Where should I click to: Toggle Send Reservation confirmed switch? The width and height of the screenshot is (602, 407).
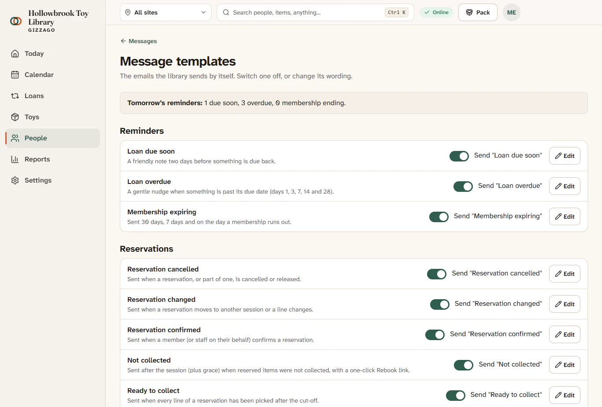pos(435,334)
